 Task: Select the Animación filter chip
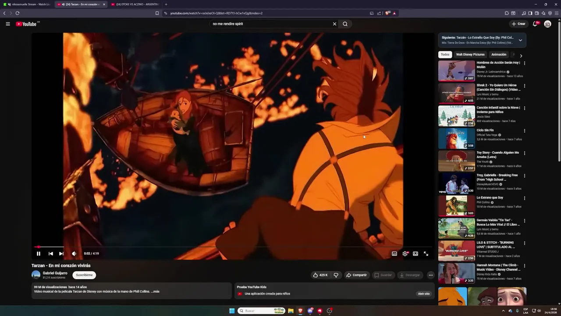click(499, 54)
